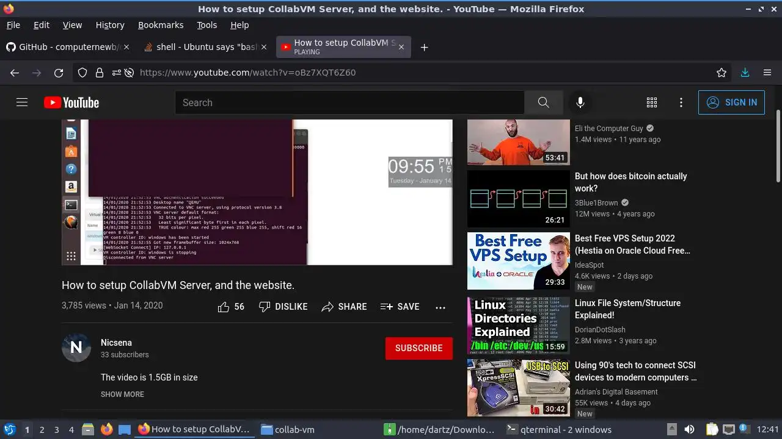
Task: Open Firefox downloads panel
Action: point(745,73)
